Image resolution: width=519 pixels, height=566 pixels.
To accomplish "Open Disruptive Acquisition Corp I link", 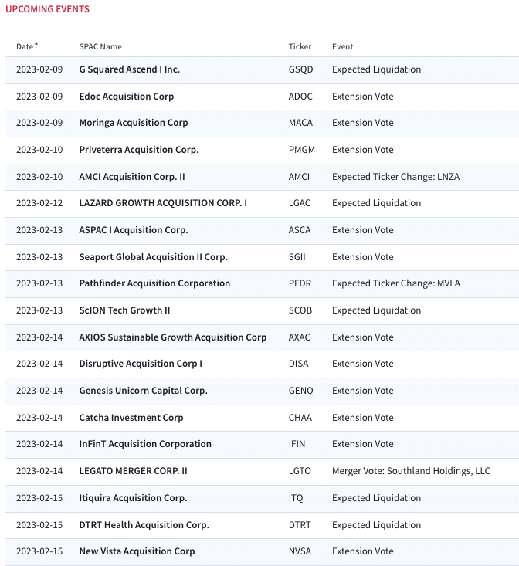I will click(x=141, y=364).
